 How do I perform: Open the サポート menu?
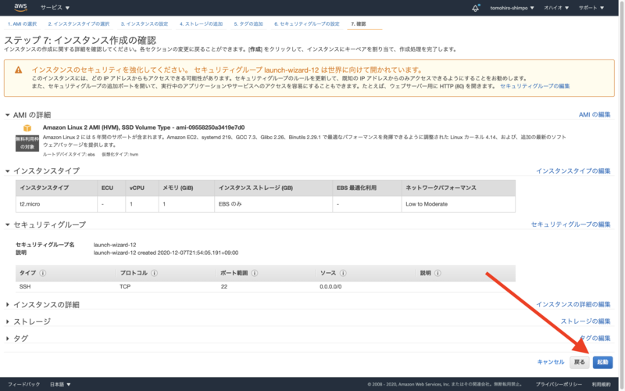(x=591, y=8)
